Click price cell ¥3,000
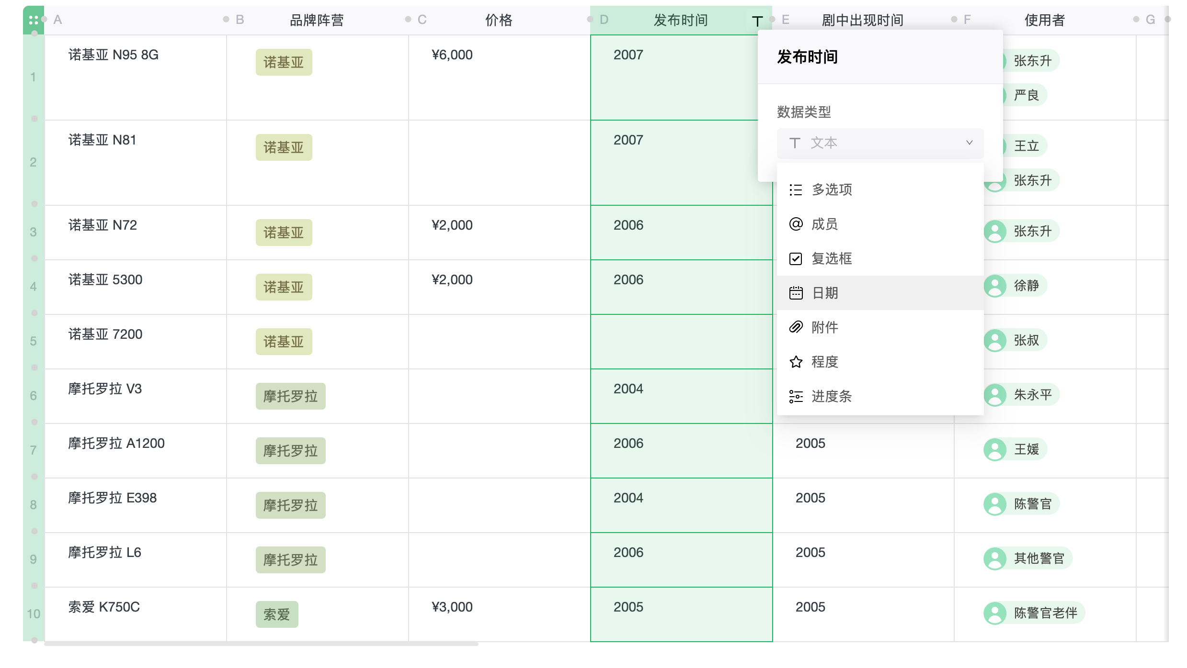Screen dimensions: 1187x668 (x=500, y=615)
